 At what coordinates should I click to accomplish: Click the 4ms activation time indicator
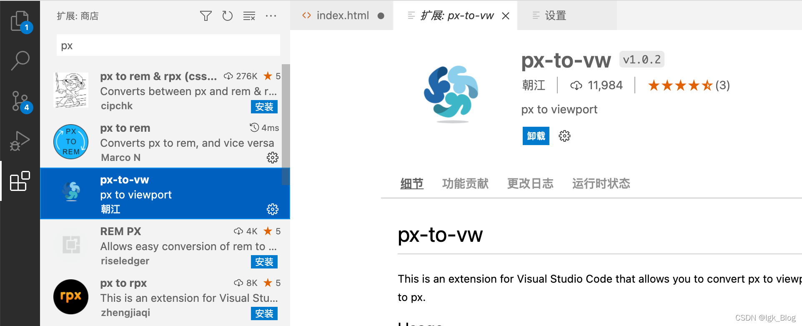264,128
